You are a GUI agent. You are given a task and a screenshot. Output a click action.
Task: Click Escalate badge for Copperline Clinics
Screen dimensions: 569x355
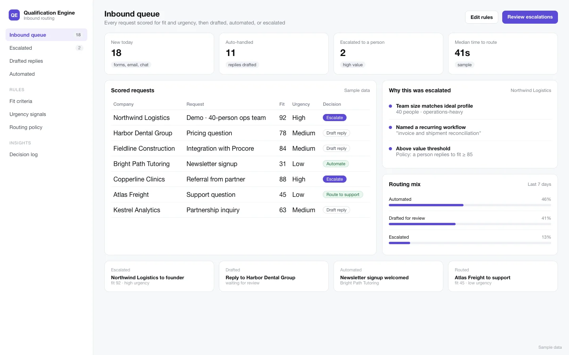(x=335, y=179)
